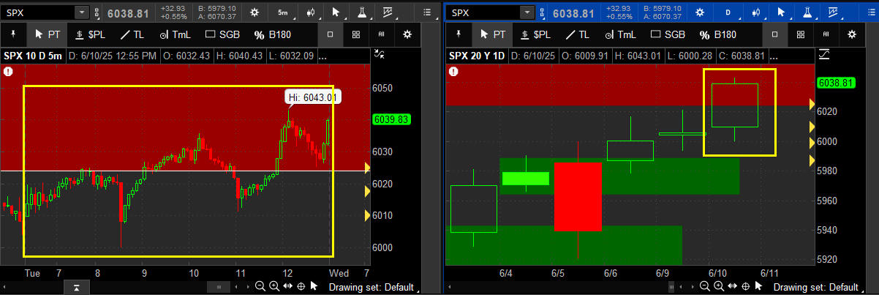Pin the drawing toolbar in right chart
Image resolution: width=879 pixels, height=295 pixels.
[x=459, y=34]
